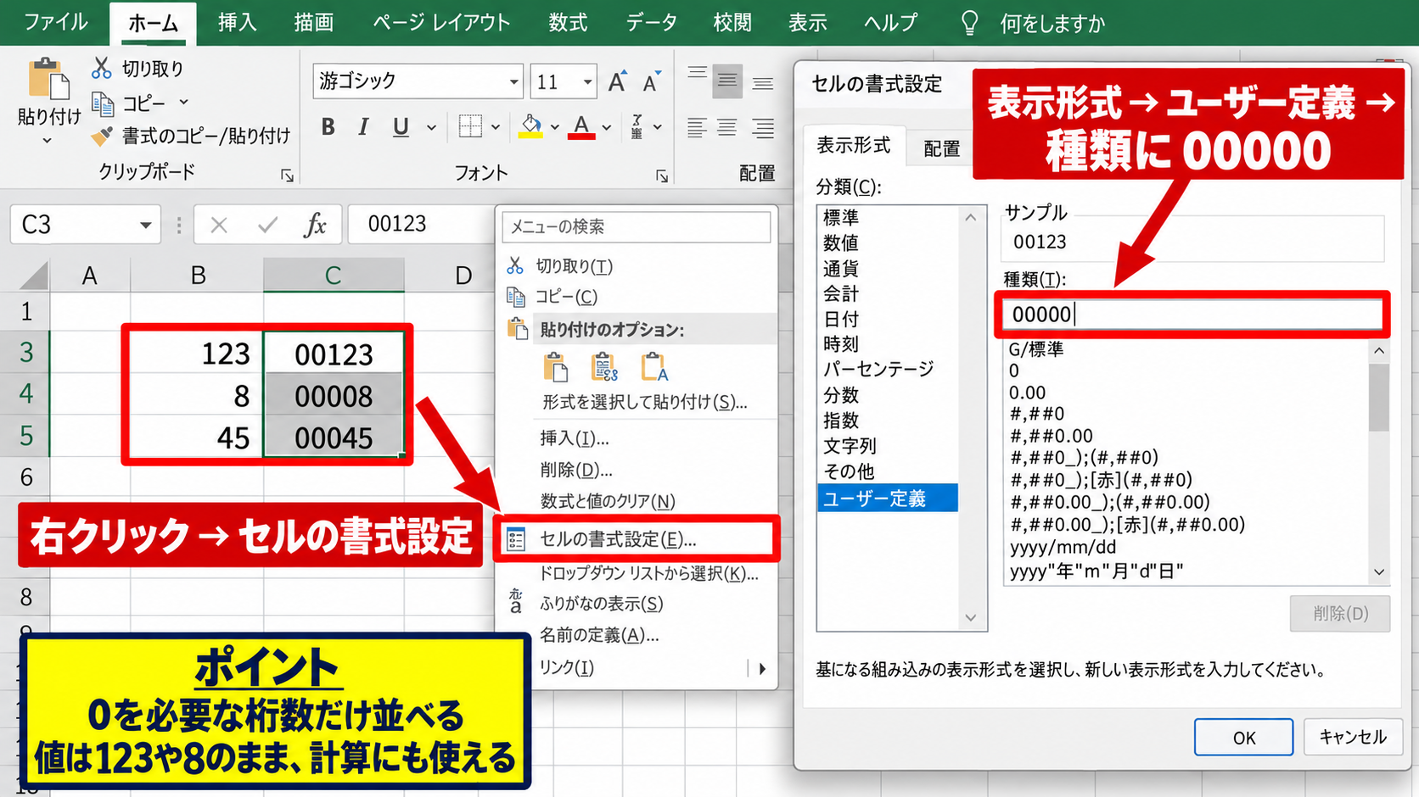
Task: Click the Borders icon
Action: click(470, 127)
